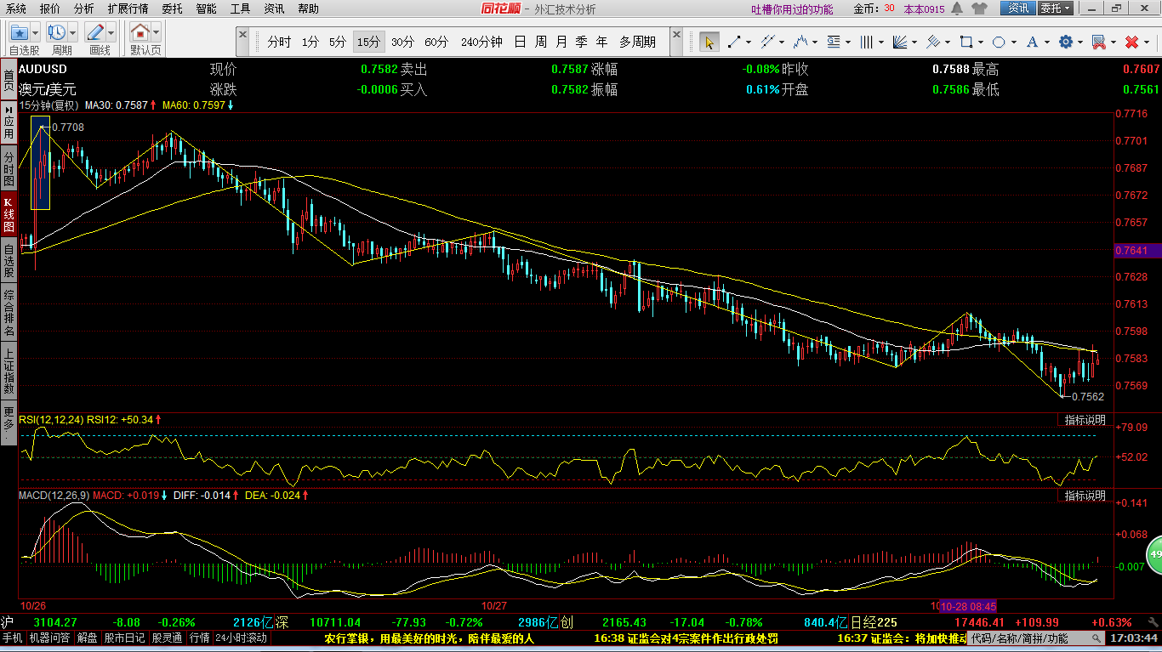The width and height of the screenshot is (1162, 652).
Task: Switch to the 分时 period
Action: point(279,42)
